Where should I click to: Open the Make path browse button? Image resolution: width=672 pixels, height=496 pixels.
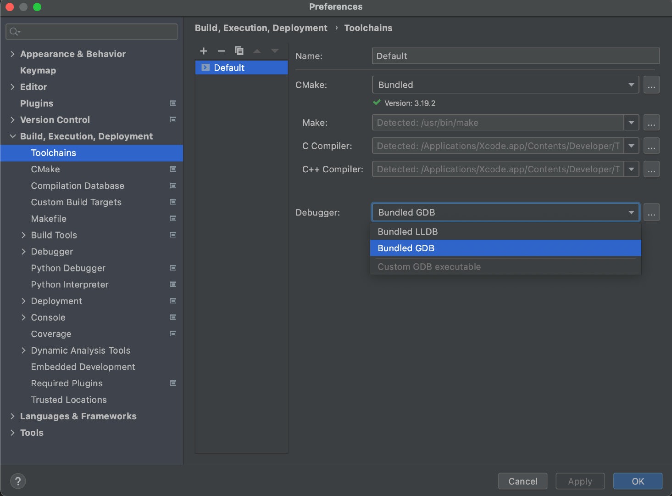point(651,122)
